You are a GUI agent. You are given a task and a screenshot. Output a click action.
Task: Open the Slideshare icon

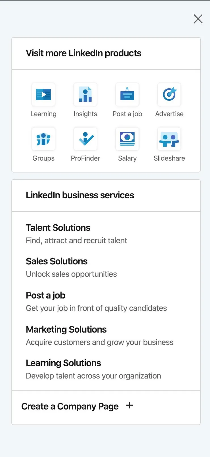[x=169, y=139]
